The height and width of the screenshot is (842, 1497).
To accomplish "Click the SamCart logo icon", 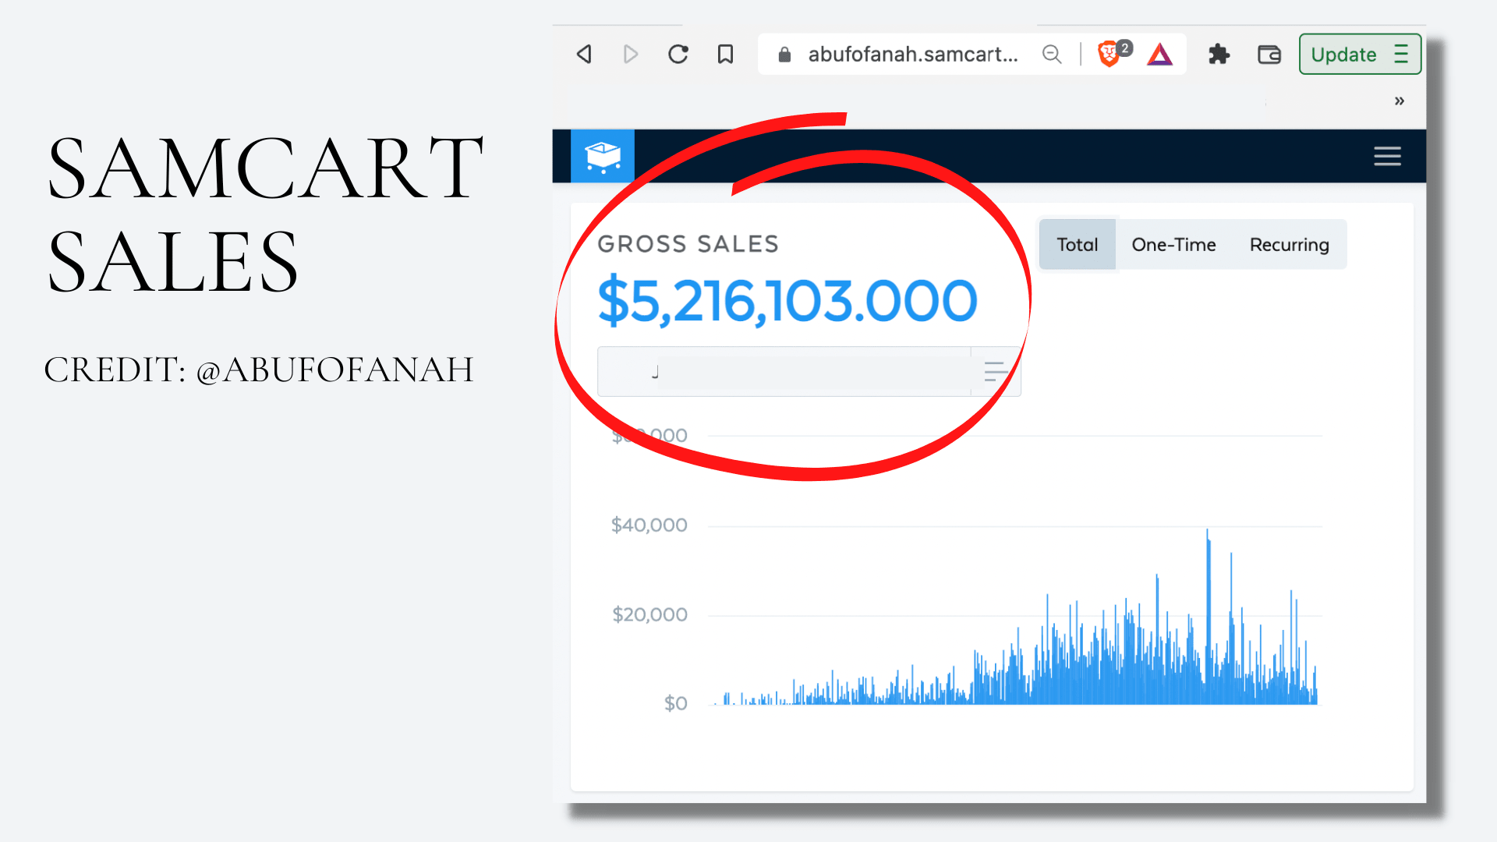I will 603,156.
